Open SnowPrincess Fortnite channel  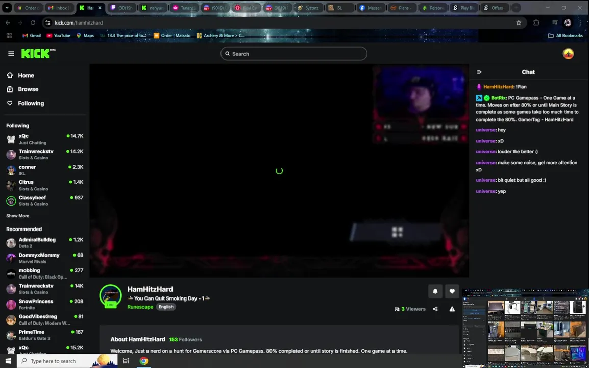pos(45,304)
